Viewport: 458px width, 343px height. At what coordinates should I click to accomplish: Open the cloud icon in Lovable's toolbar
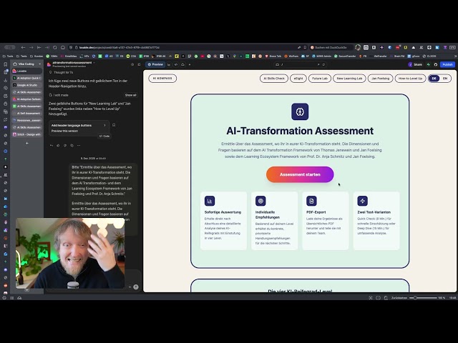pos(183,64)
